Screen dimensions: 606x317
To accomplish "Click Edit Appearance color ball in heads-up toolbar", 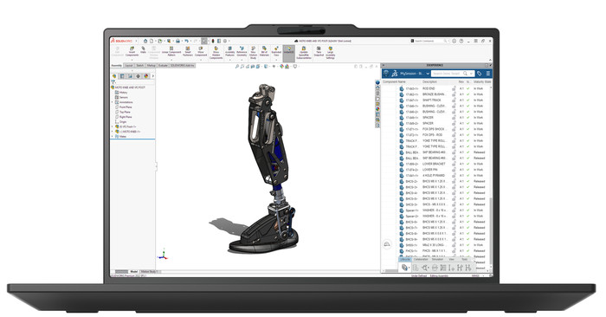I will click(x=281, y=67).
